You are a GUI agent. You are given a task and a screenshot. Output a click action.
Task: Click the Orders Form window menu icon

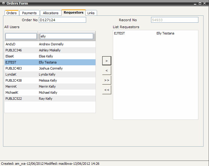pos(3,3)
